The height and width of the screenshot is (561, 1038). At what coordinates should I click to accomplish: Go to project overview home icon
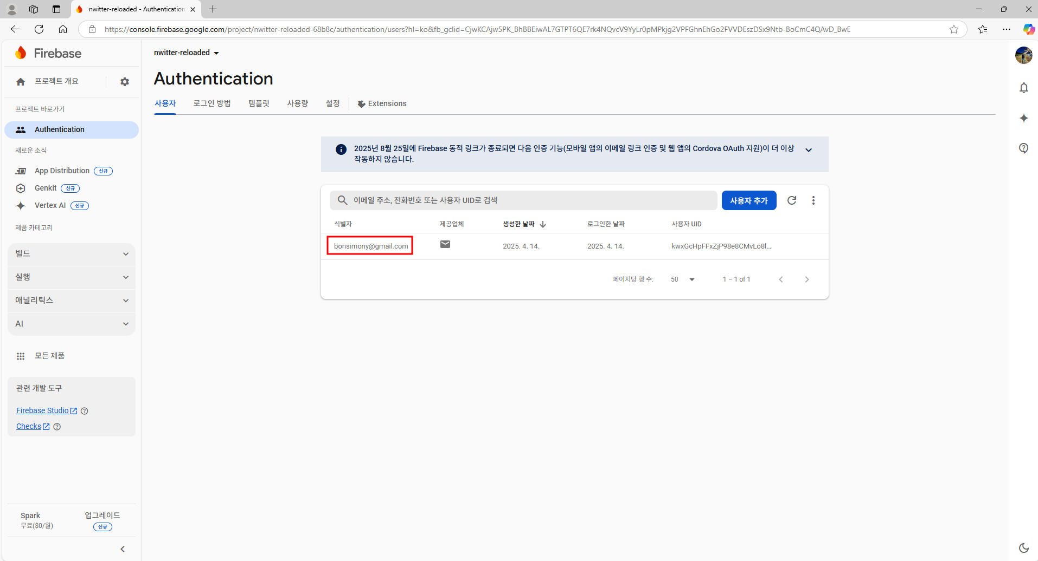[x=21, y=82]
